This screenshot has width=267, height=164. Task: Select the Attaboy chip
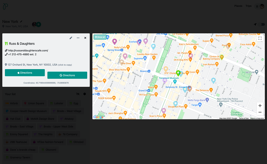(67, 119)
